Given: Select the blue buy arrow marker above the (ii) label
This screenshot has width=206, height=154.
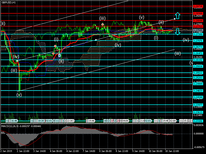Looking at the screenshot, I should [59, 55].
